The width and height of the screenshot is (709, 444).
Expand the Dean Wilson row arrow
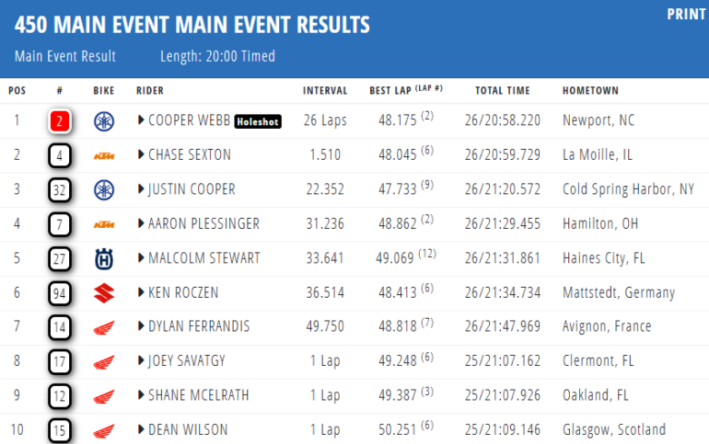141,430
